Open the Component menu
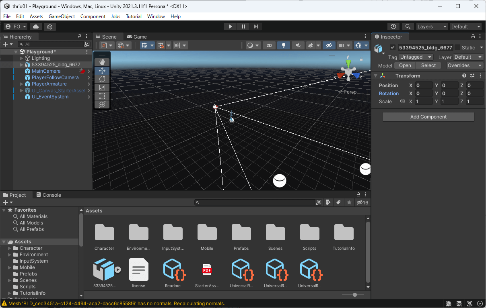Screen dimensions: 486x308 [93, 16]
